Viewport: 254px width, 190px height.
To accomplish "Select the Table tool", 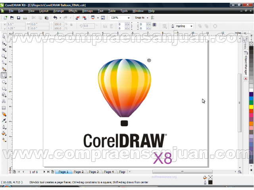I will tap(4, 108).
